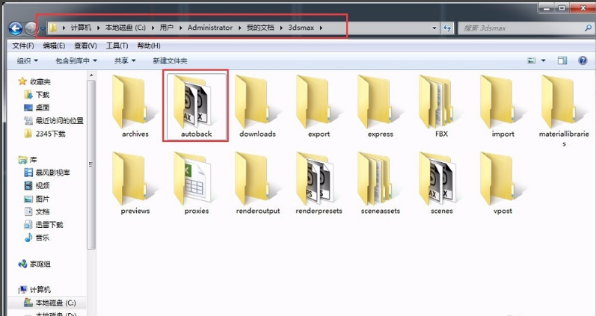Navigate to 我的文档 in address bar

260,28
